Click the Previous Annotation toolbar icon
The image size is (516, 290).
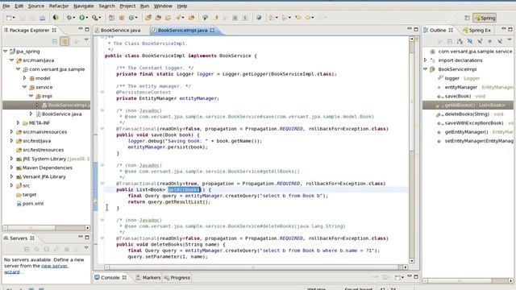[284, 18]
